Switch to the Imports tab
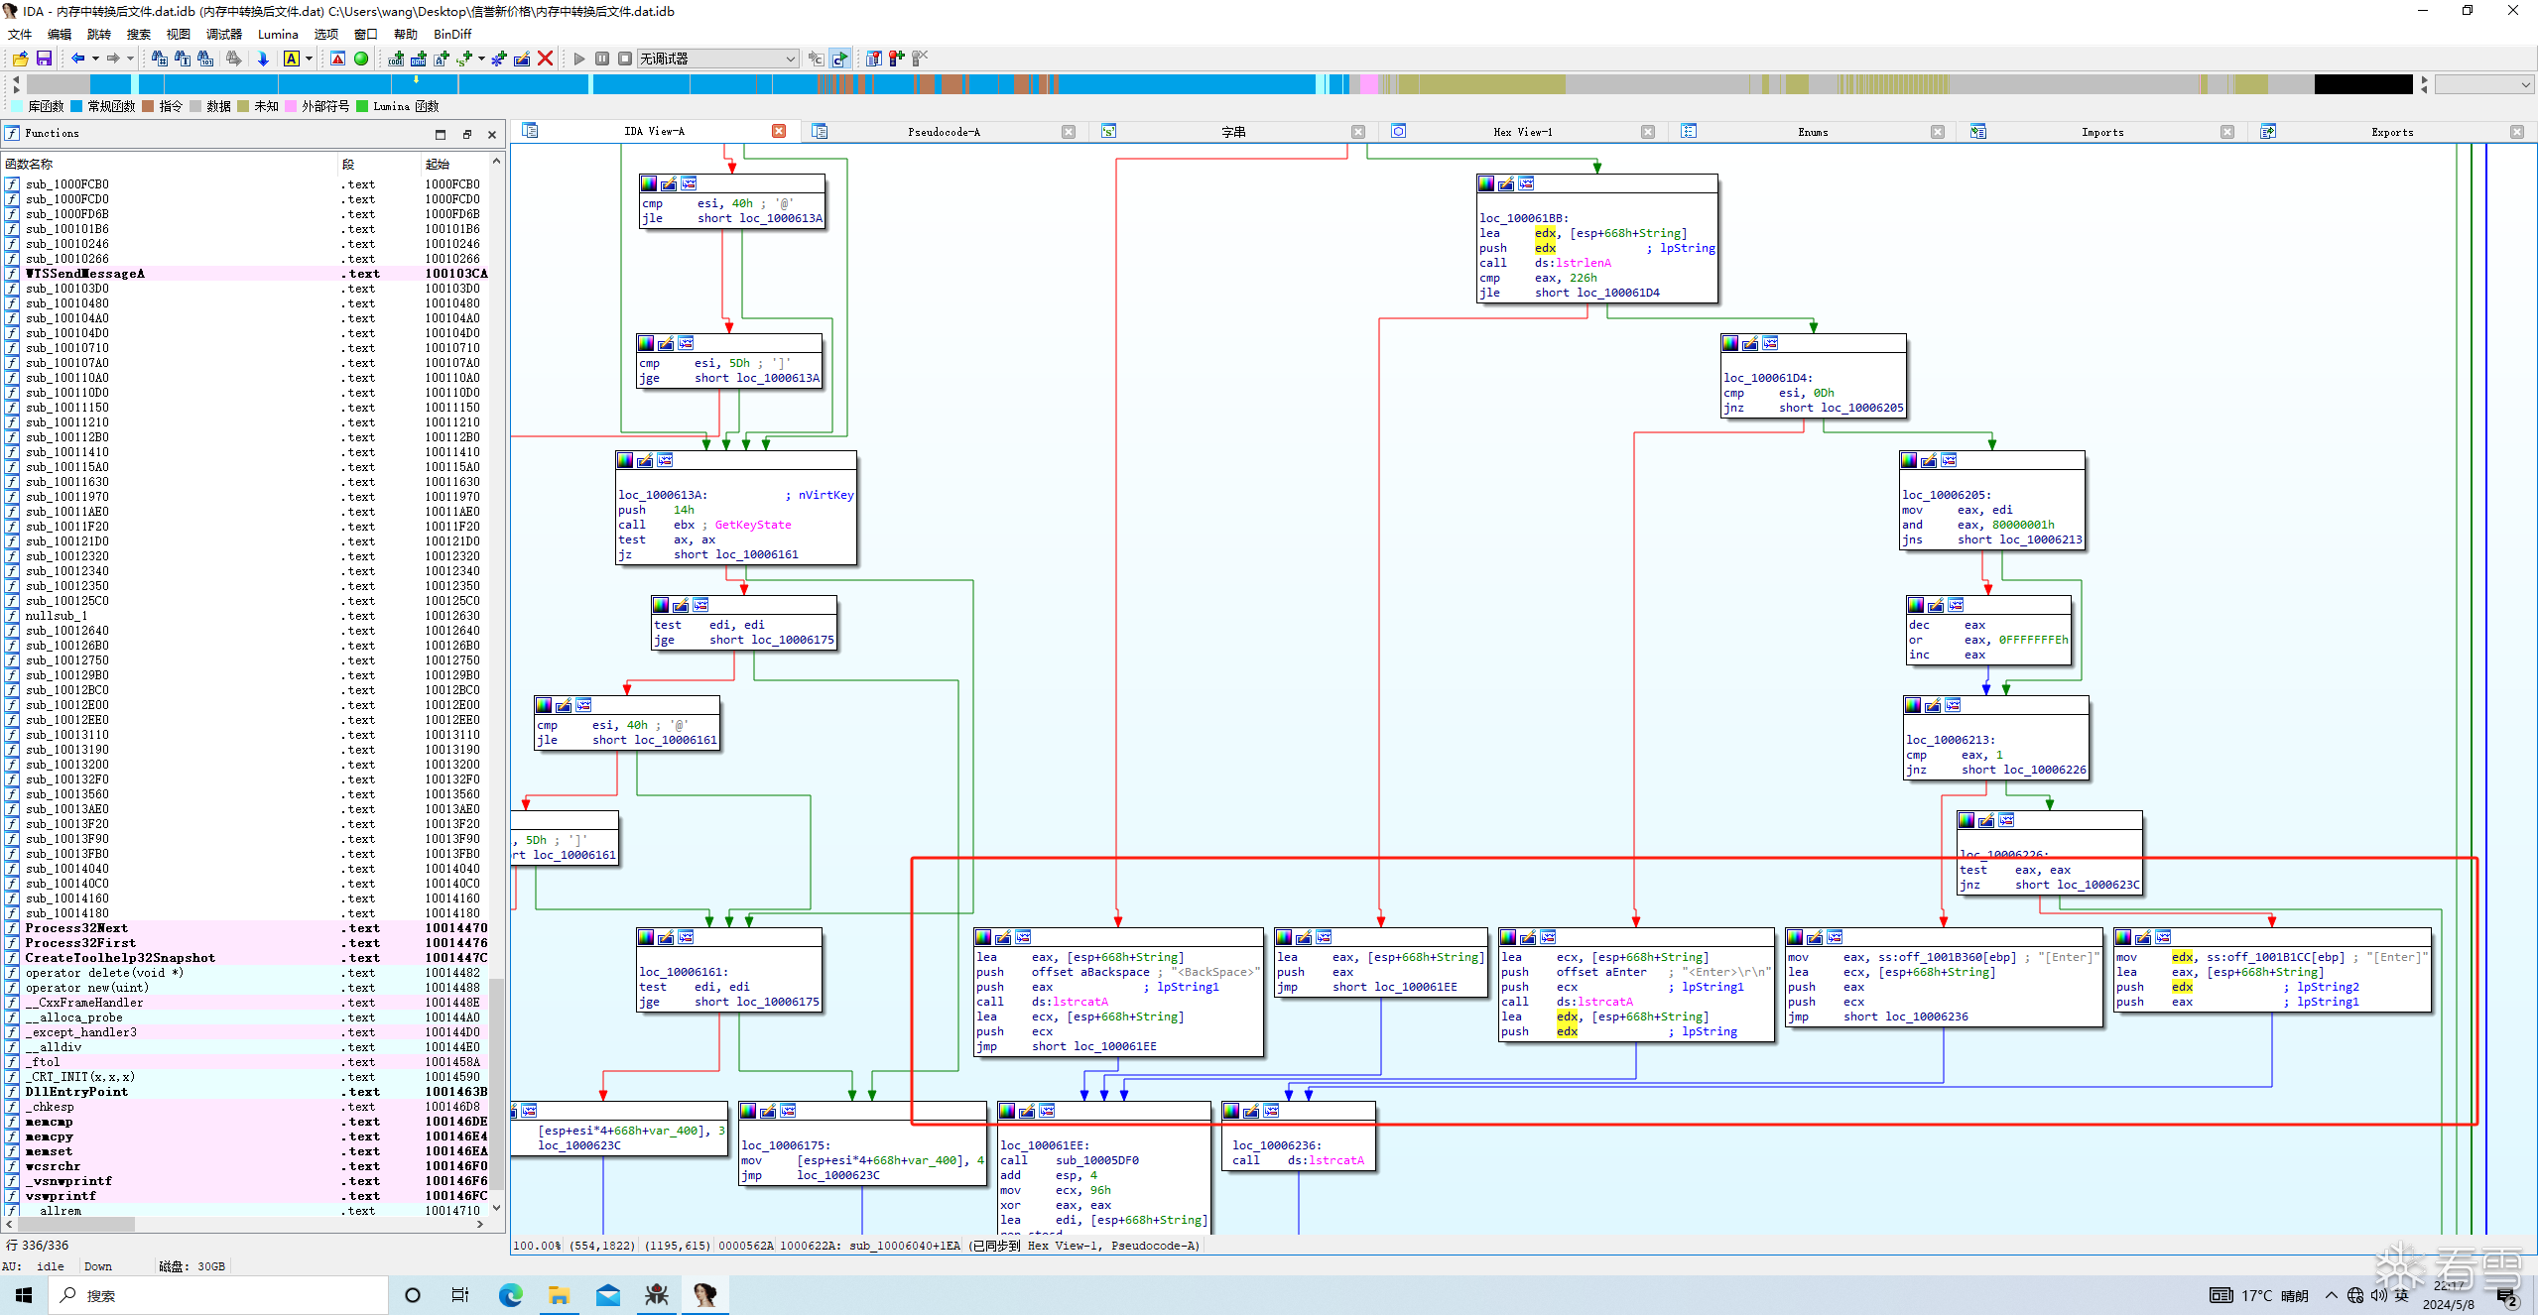 (2102, 132)
